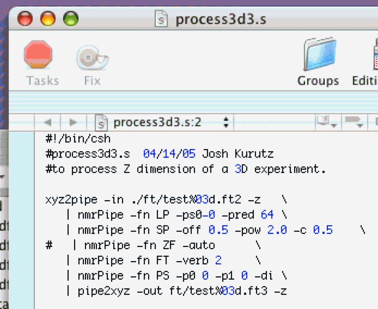
Task: Expand the breakpoints arrow dropdown menu
Action: pos(355,122)
